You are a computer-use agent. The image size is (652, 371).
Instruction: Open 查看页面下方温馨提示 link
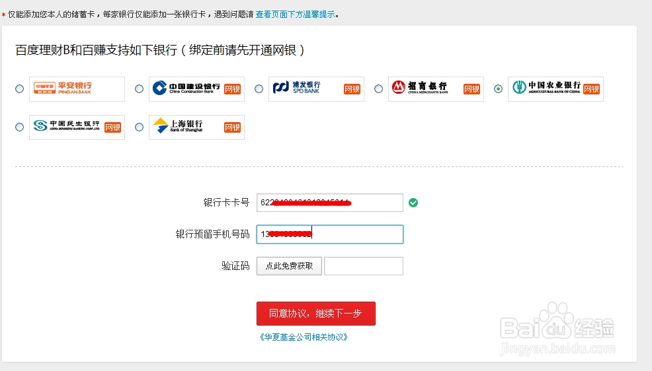tap(295, 15)
